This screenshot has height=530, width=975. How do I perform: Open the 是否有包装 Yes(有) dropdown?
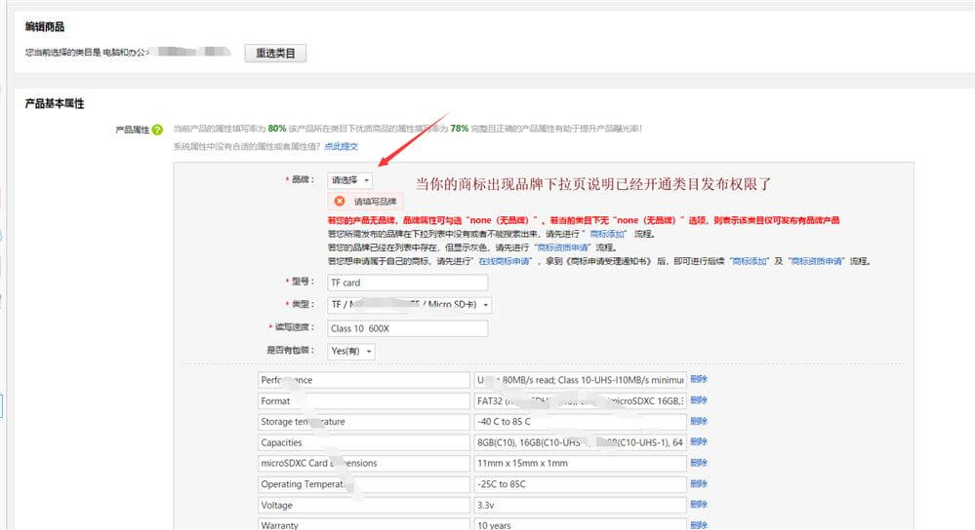352,352
